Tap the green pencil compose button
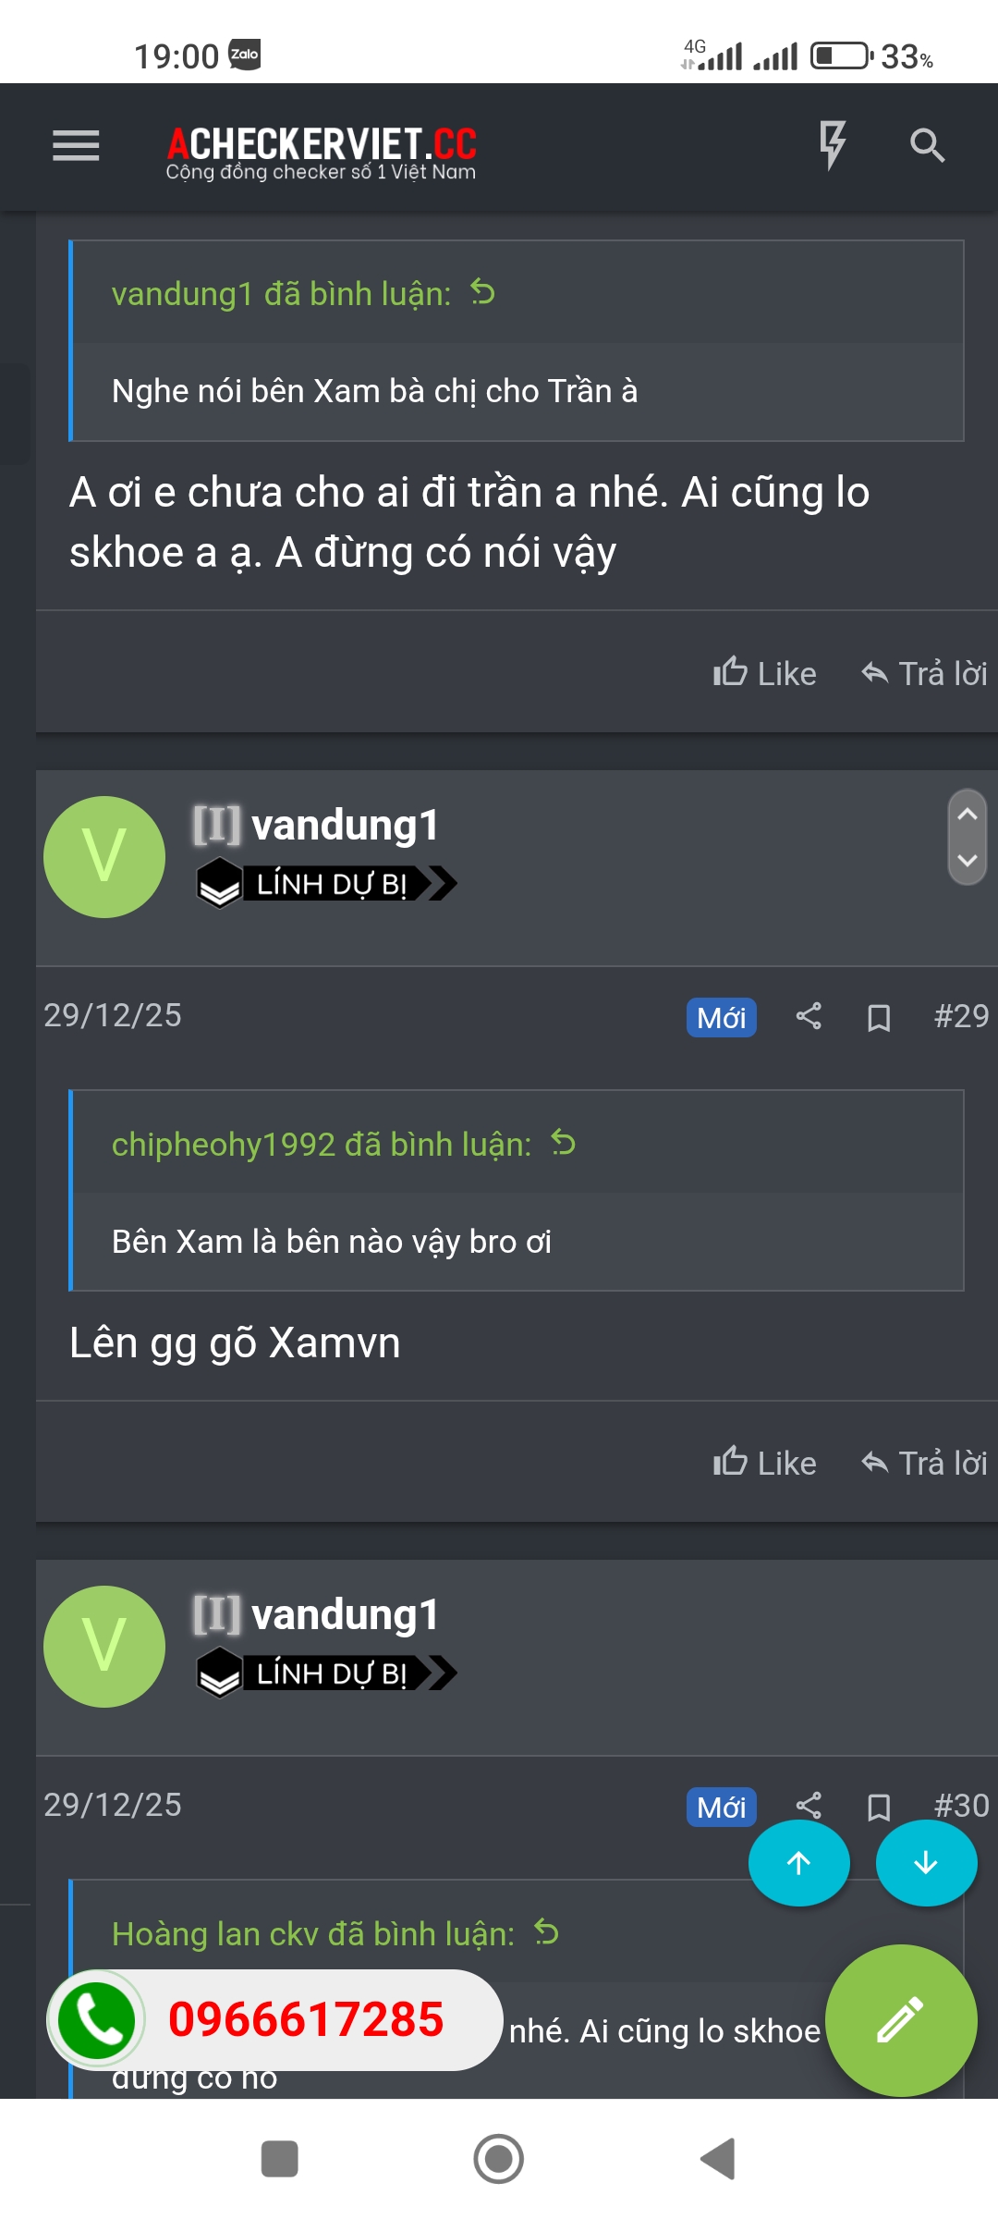Screen dimensions: 998x2219 [x=900, y=2020]
